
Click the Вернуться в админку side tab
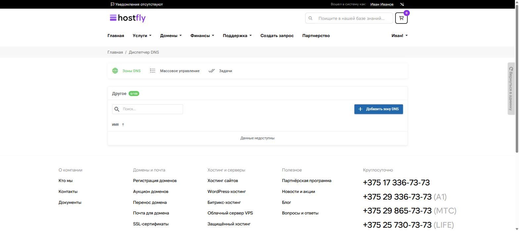coord(511,89)
